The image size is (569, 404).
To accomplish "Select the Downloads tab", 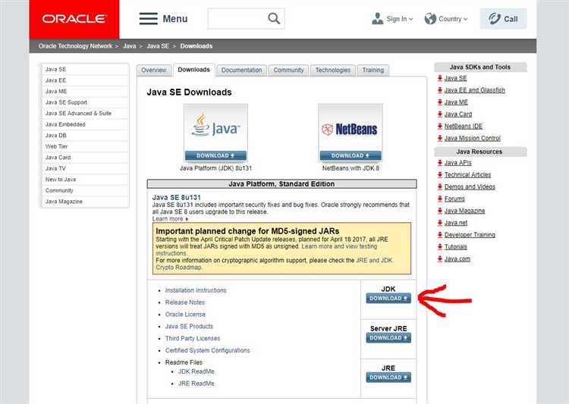I will click(x=193, y=70).
